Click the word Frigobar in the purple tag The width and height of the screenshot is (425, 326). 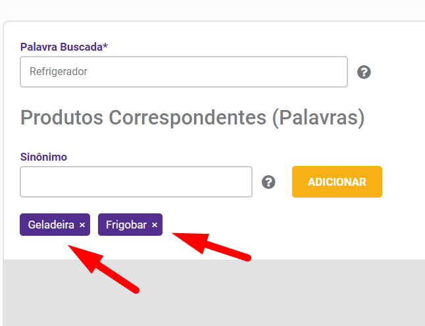(126, 225)
